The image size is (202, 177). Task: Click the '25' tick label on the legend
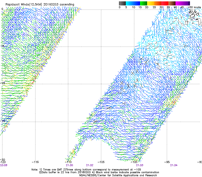click(154, 7)
